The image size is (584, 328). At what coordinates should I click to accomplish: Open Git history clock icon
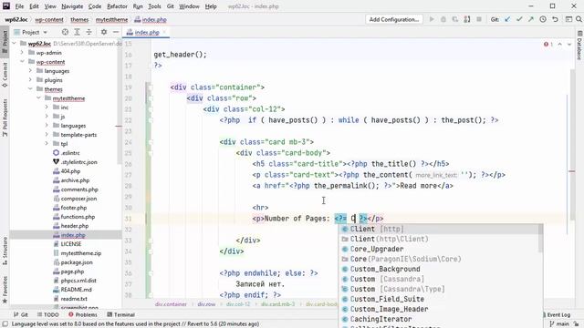point(543,19)
